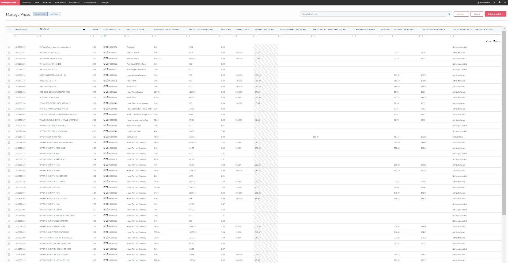Switch to the Current Prices tab
Viewport: 508px width, 263px height.
[40, 14]
